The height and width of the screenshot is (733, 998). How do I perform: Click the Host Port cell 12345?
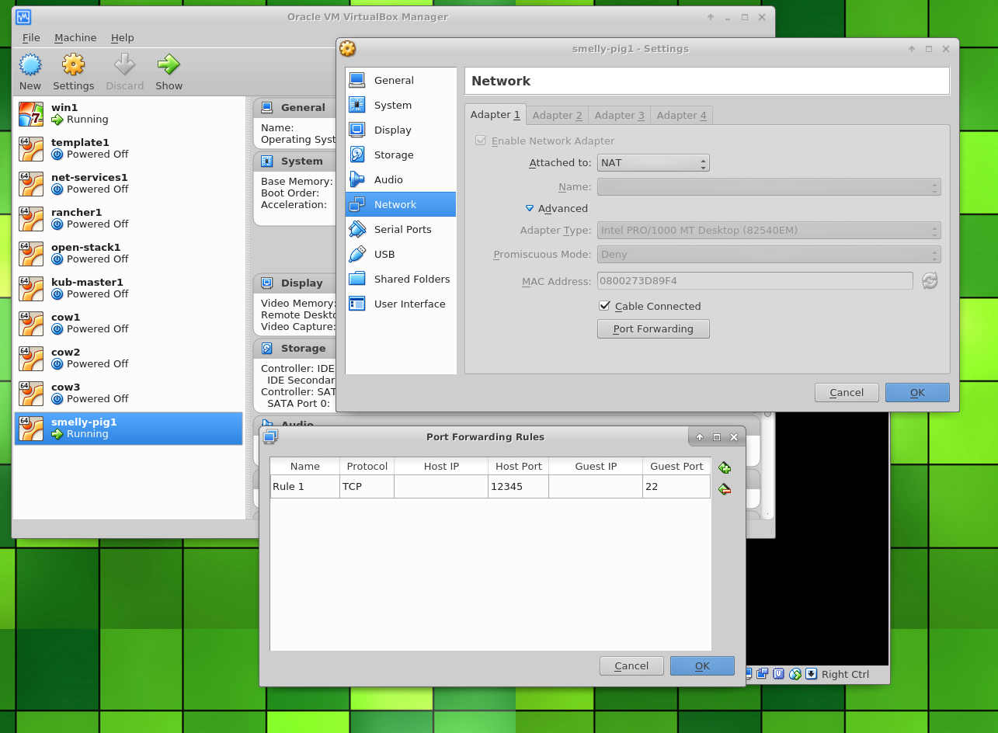tap(518, 487)
